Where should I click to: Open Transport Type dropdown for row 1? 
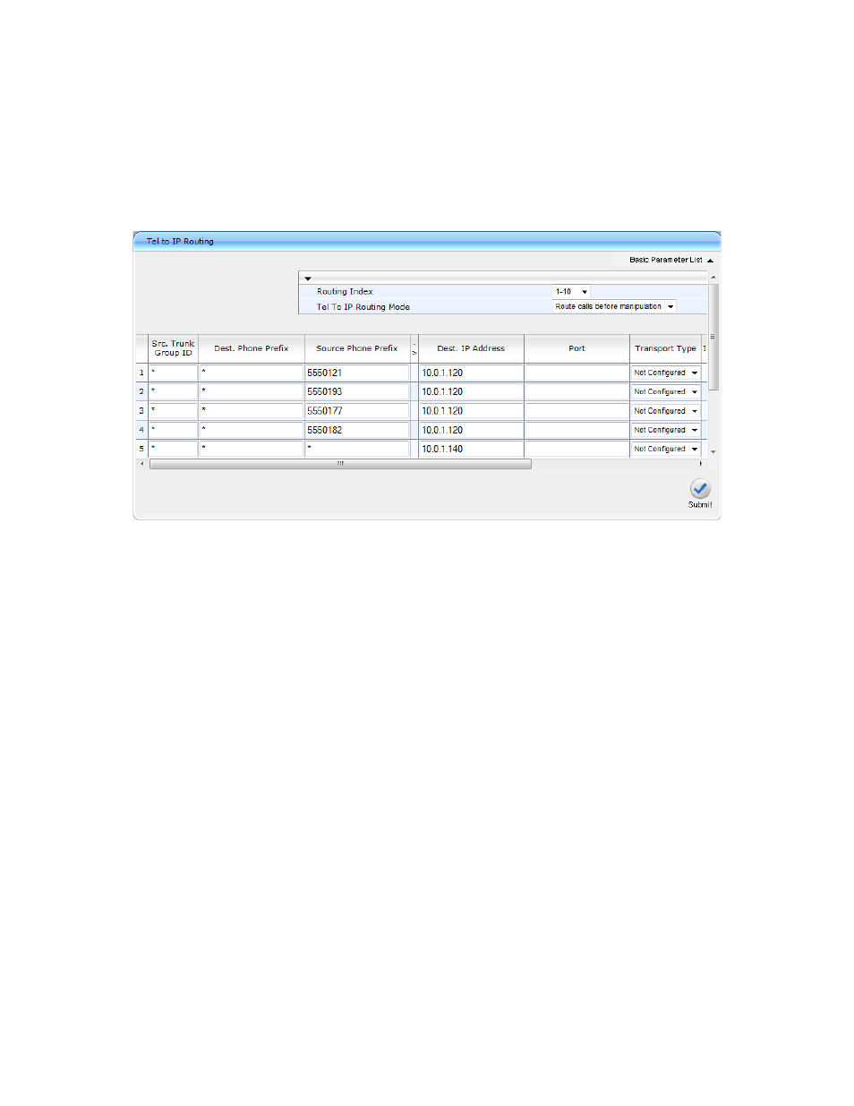pos(665,373)
